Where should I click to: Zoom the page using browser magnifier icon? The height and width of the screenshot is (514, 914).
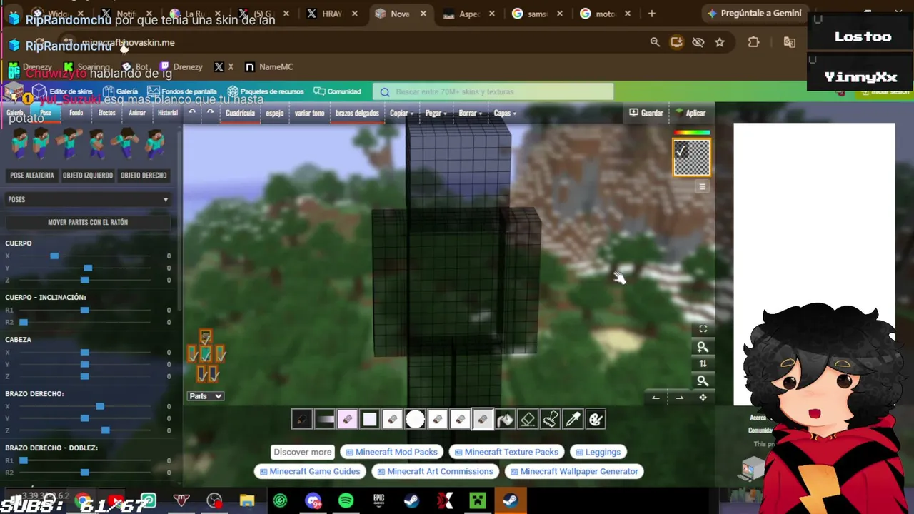[655, 42]
